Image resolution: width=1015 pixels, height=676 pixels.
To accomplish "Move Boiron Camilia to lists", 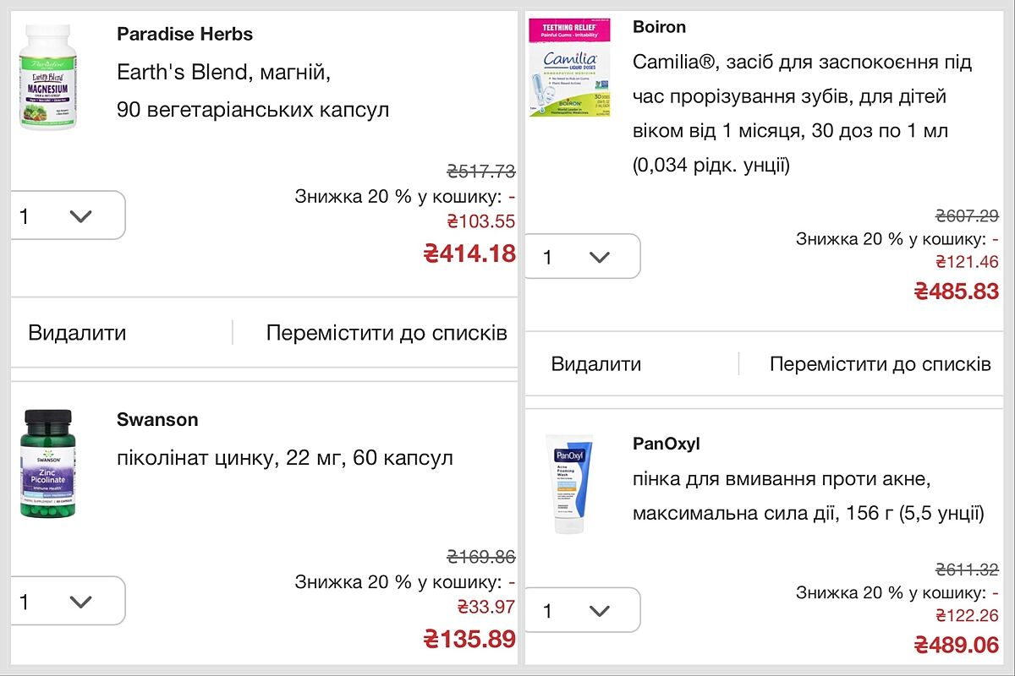I will (880, 364).
